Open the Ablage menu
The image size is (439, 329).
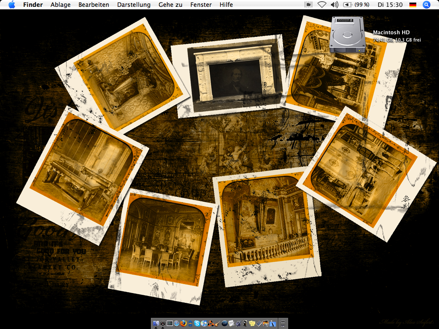(60, 5)
